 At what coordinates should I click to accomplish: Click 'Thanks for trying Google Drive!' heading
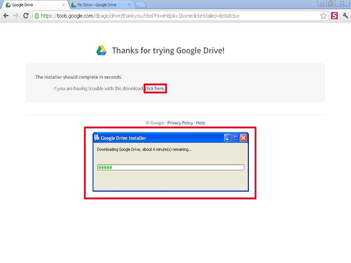(x=168, y=51)
